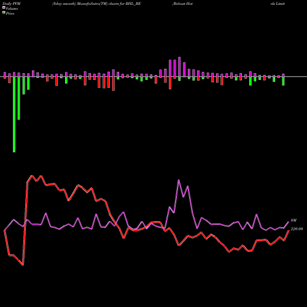Select the 'Price' legend label
Viewport: 307px width, 307px height.
10,14
